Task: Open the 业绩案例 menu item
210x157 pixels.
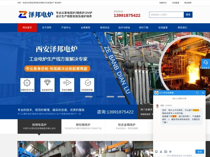Action: click(85, 28)
